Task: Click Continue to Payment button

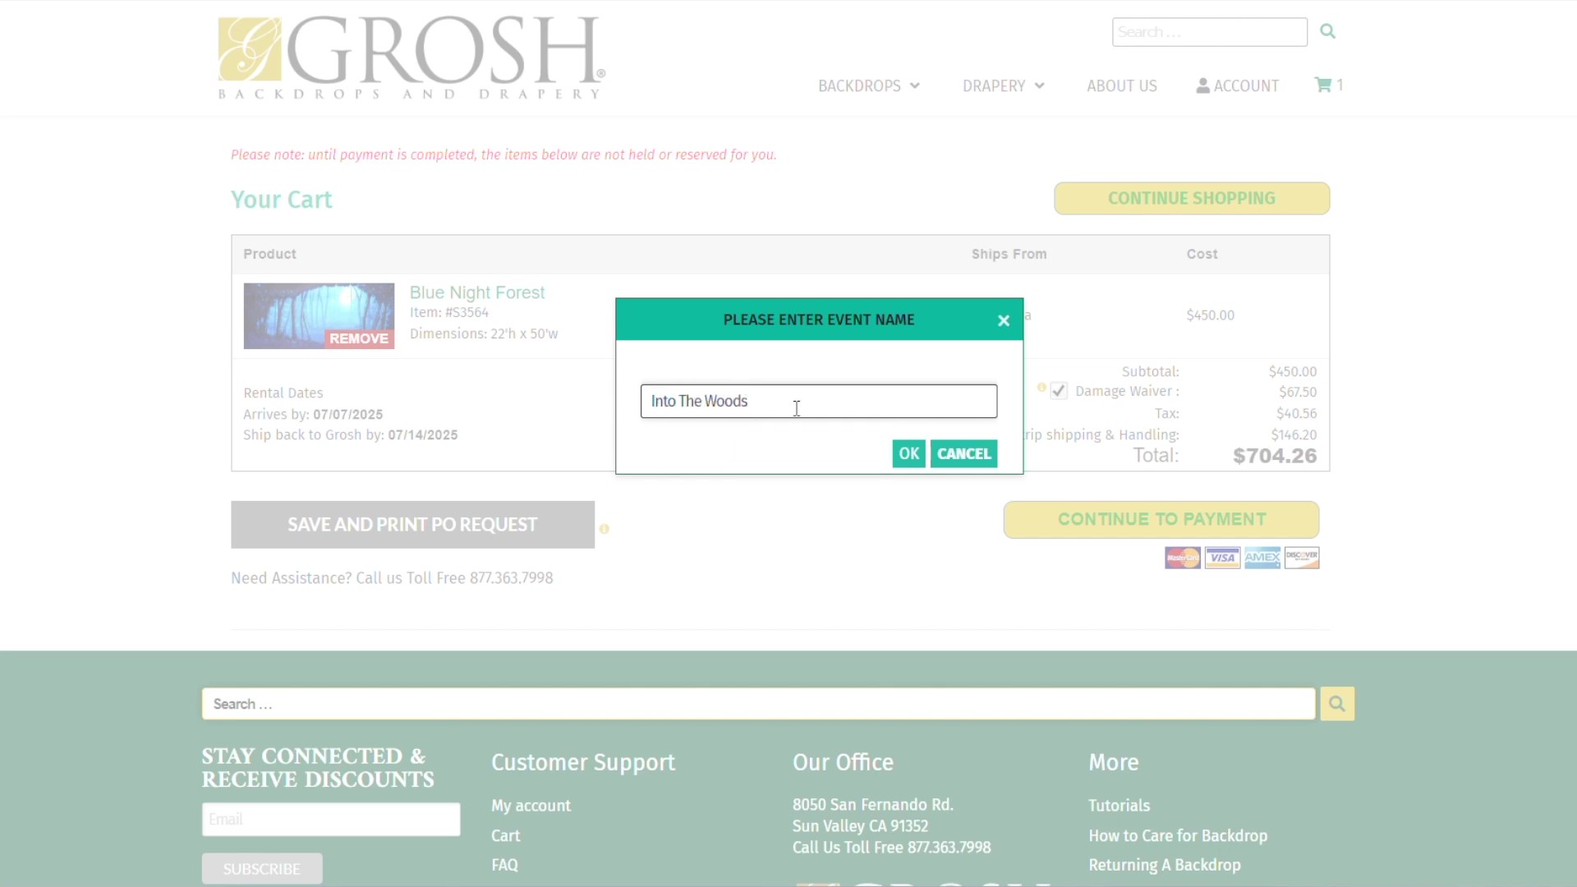Action: pyautogui.click(x=1161, y=520)
